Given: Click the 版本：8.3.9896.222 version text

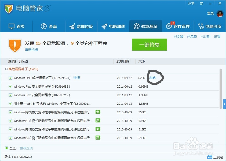Looking at the screenshot, I should tap(18, 157).
